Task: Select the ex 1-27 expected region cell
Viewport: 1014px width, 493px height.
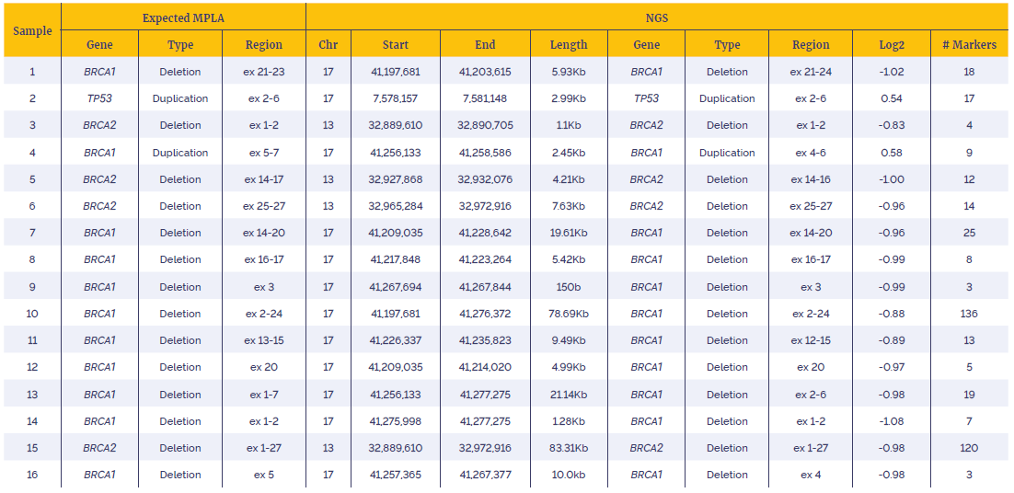Action: coord(264,449)
